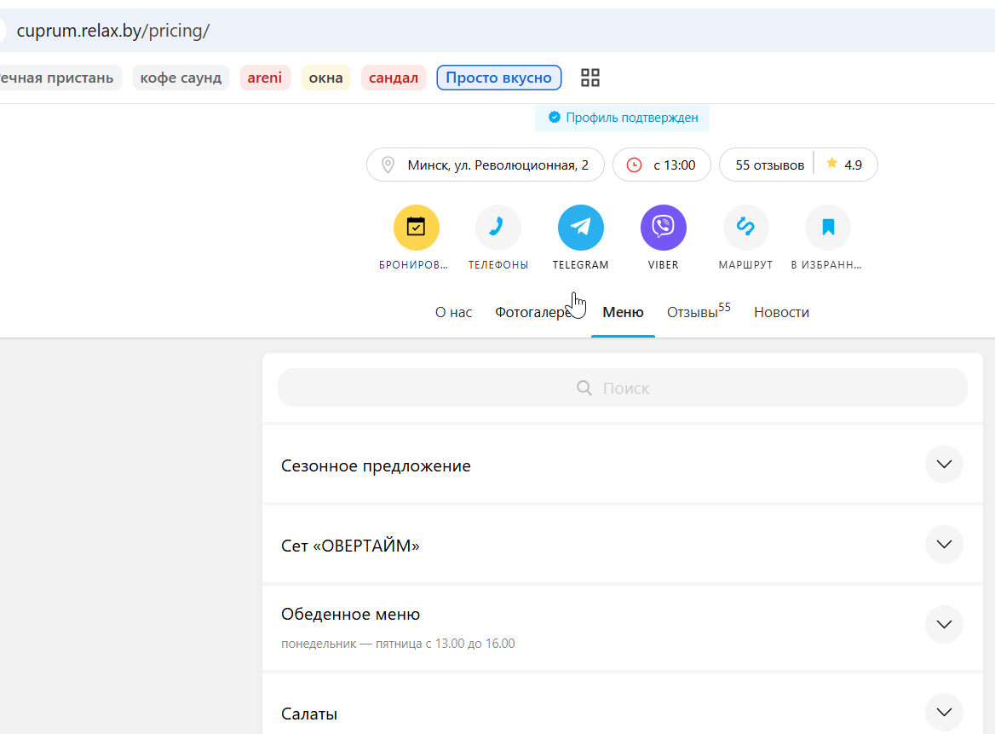Click the star rating 4.9 badge
This screenshot has width=995, height=734.
pos(844,165)
